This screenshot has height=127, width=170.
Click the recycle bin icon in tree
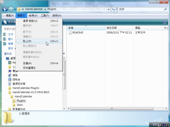(x=10, y=84)
